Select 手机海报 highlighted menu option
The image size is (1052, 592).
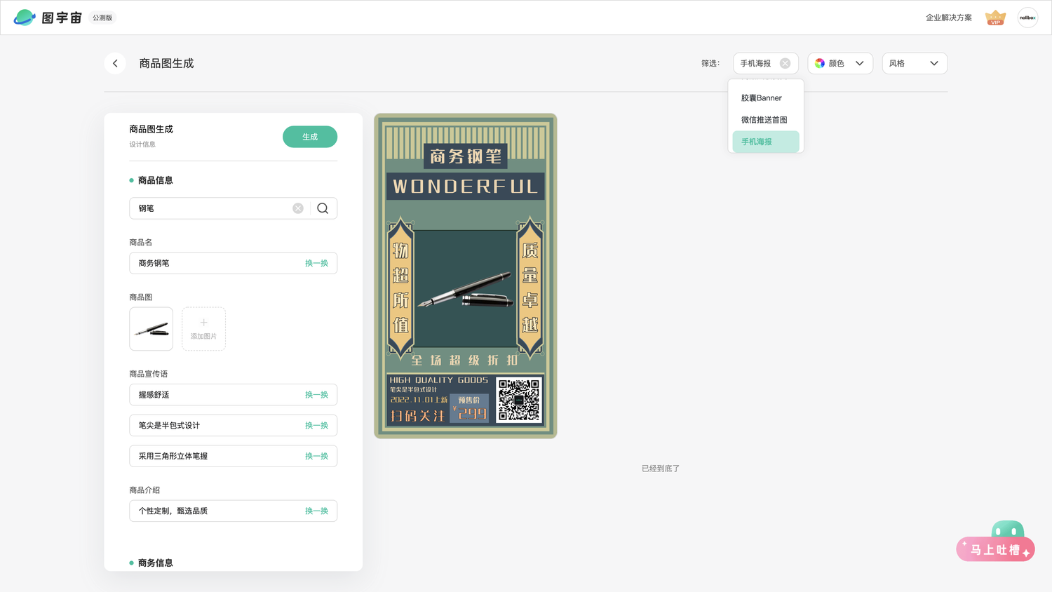(x=766, y=142)
